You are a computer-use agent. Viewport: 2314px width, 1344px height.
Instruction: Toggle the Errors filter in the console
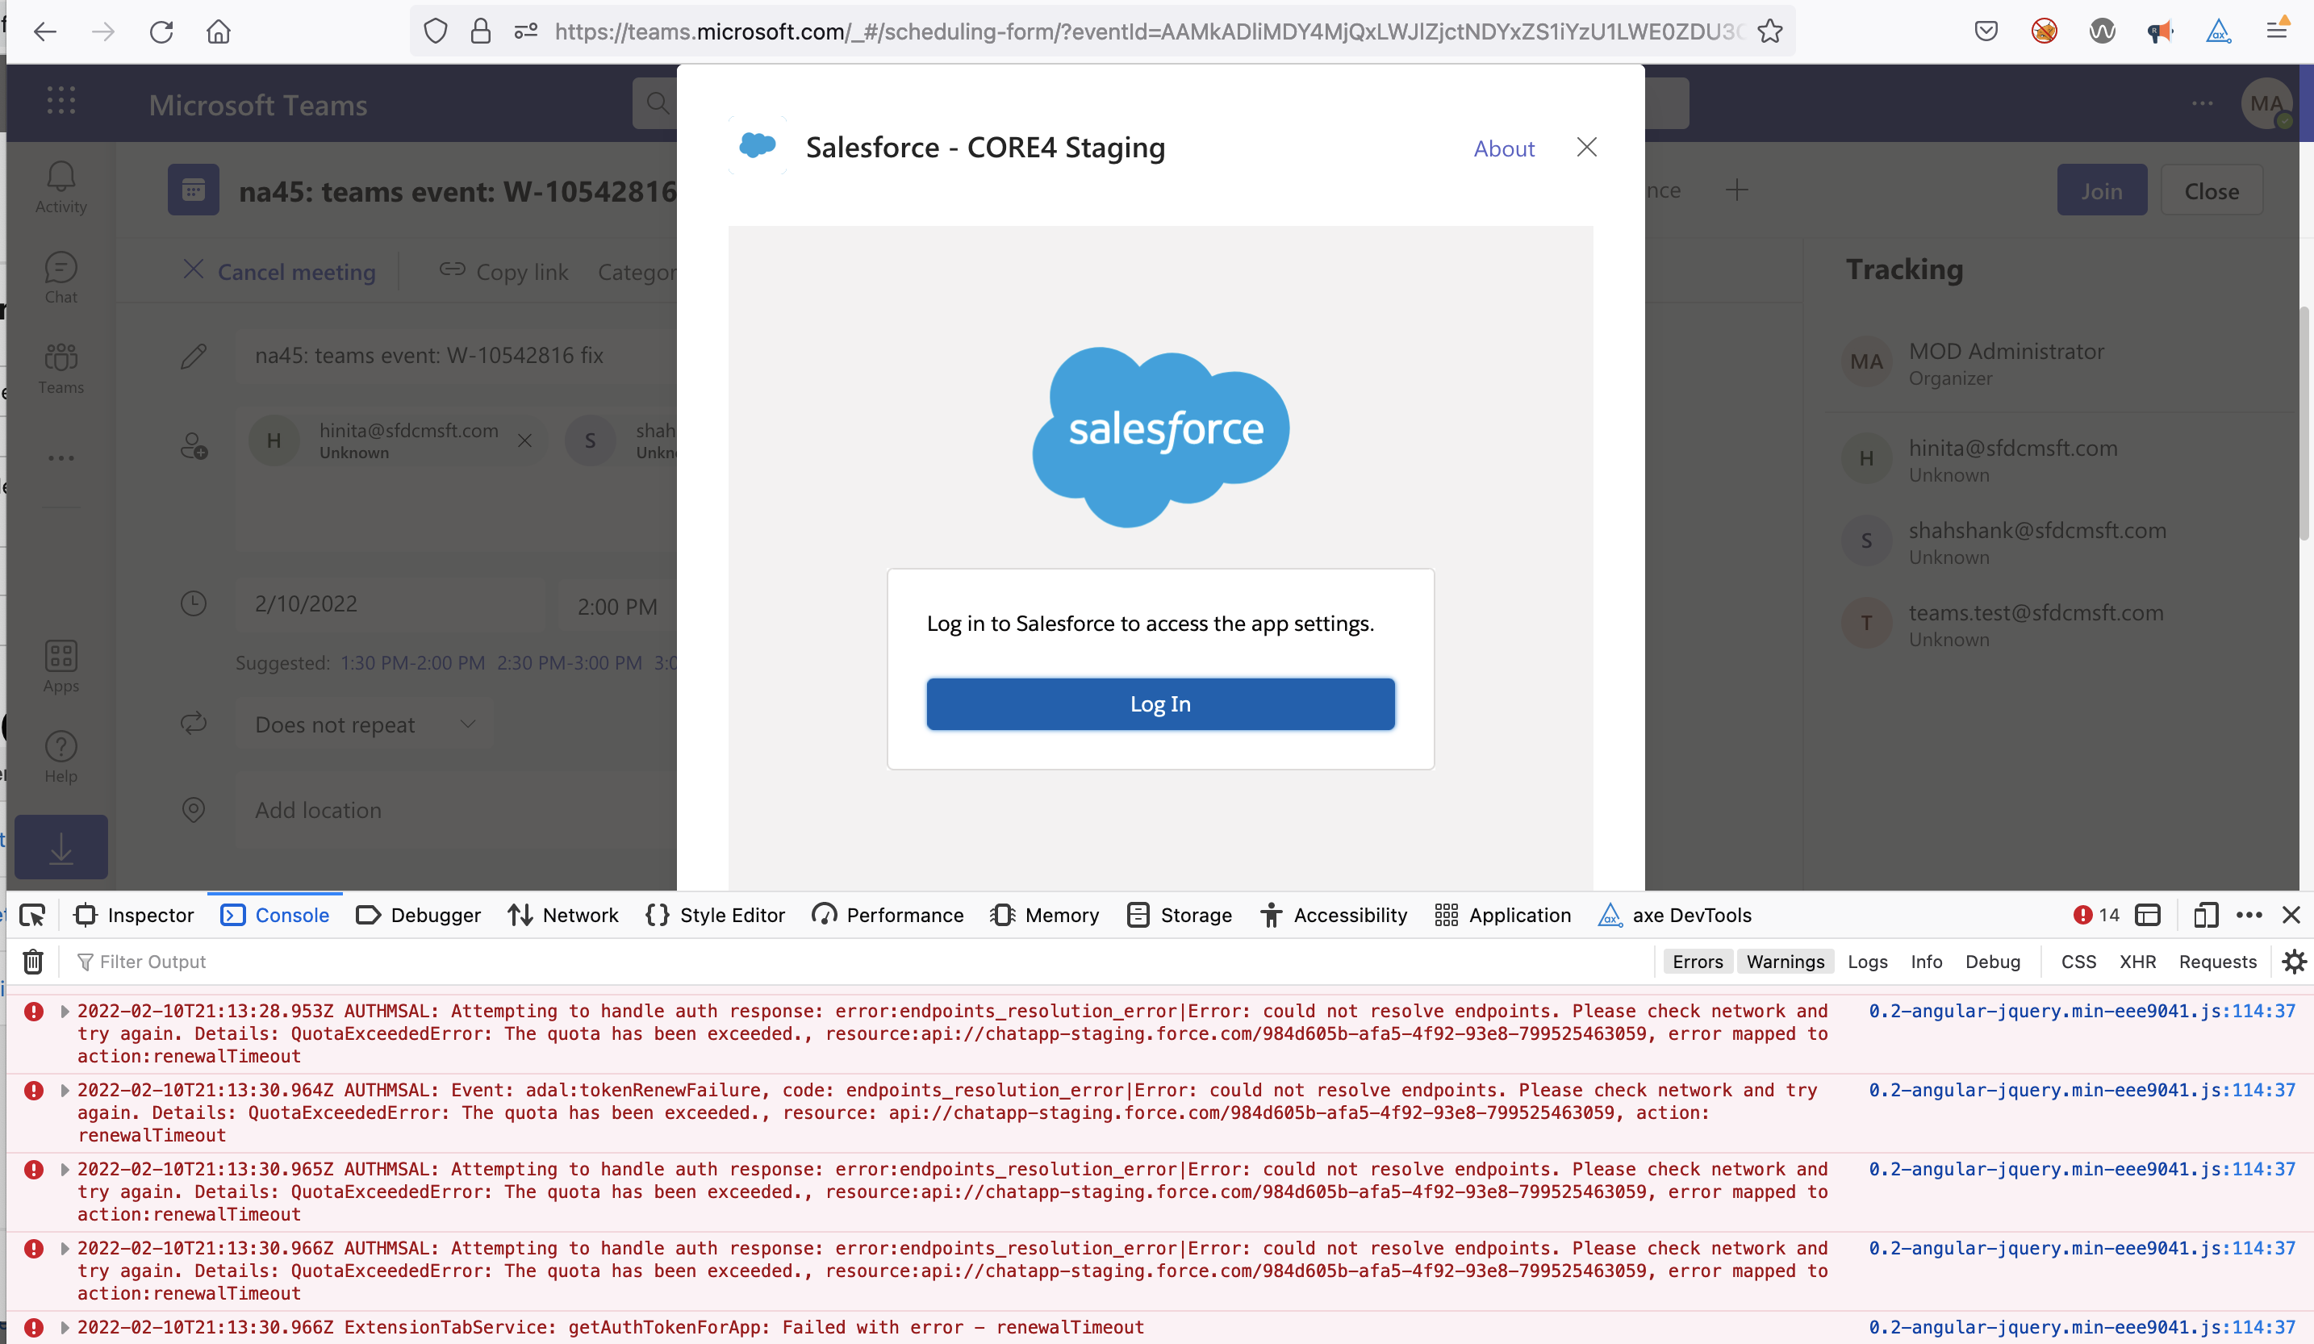click(1697, 961)
